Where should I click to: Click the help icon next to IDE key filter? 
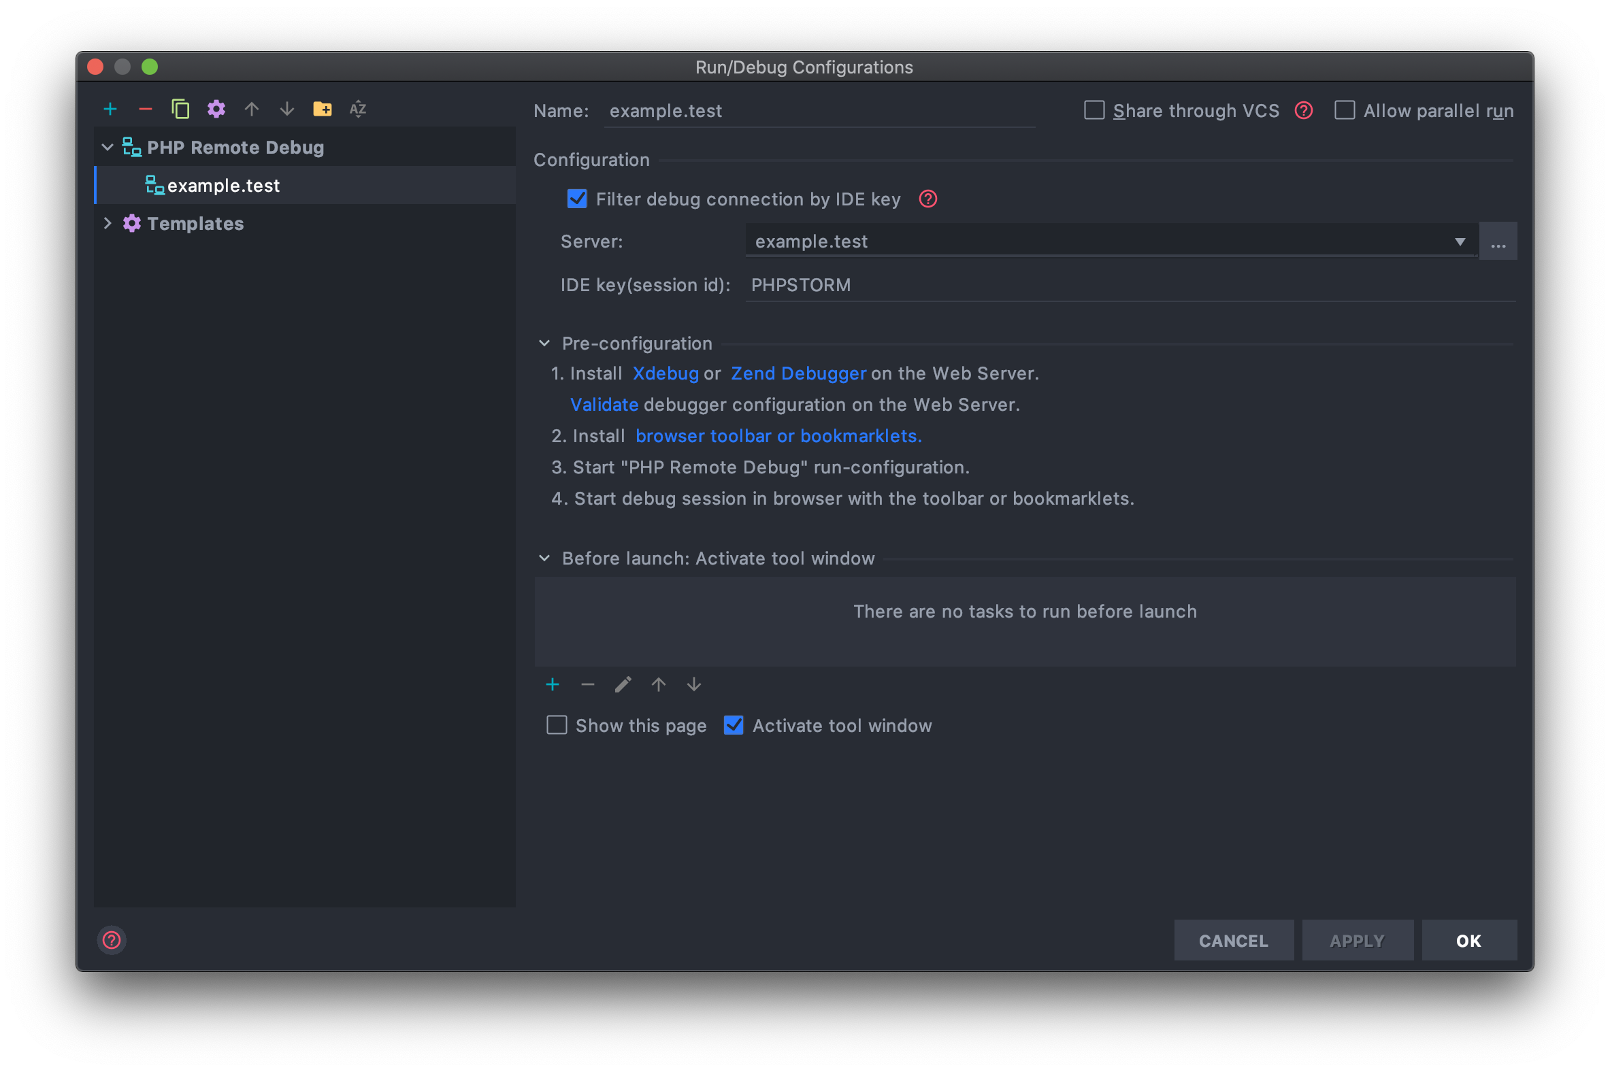[927, 199]
